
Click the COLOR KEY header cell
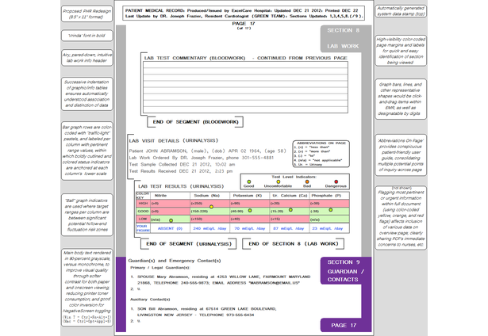(143, 196)
